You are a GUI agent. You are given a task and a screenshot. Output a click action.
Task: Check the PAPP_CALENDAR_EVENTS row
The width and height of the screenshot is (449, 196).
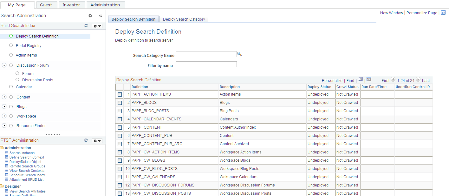120,119
